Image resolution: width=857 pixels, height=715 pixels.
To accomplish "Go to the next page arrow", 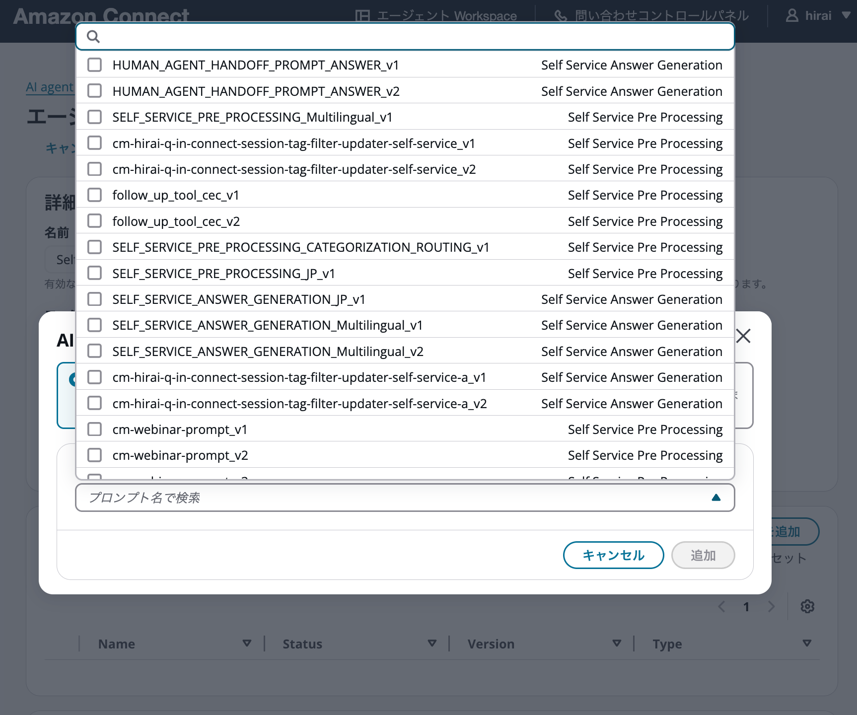I will point(771,606).
